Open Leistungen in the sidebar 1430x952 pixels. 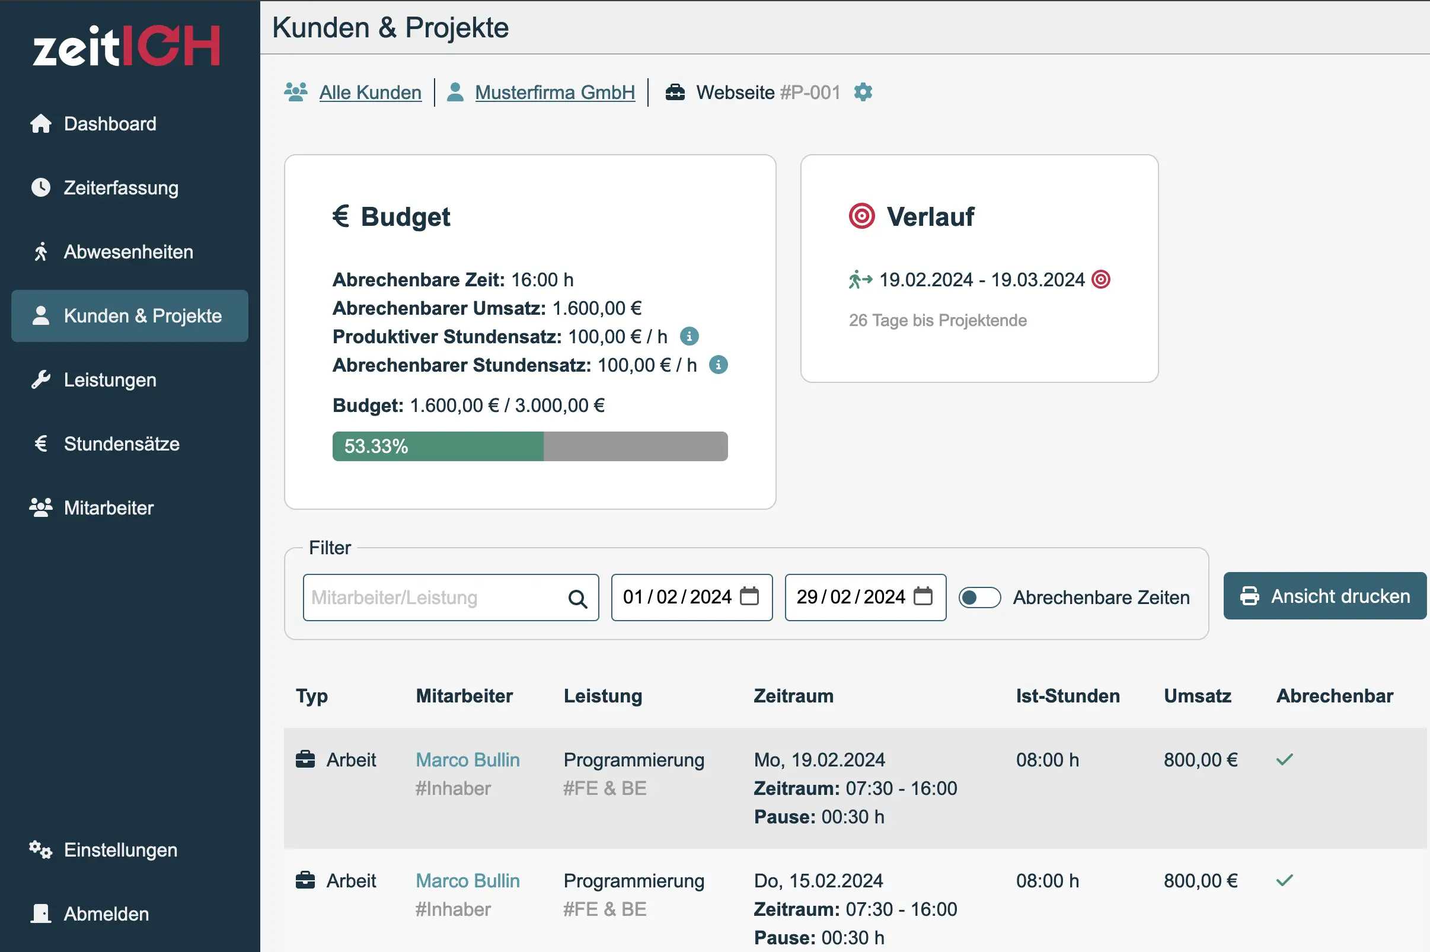[129, 380]
